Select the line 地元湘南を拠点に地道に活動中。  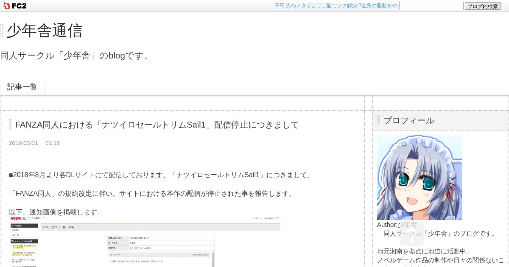424,251
